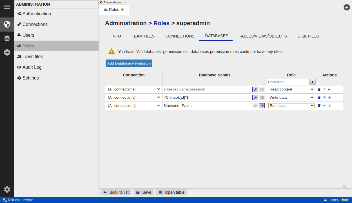The height and width of the screenshot is (203, 352).
Task: Select Audit Log in the administration menu
Action: click(32, 67)
